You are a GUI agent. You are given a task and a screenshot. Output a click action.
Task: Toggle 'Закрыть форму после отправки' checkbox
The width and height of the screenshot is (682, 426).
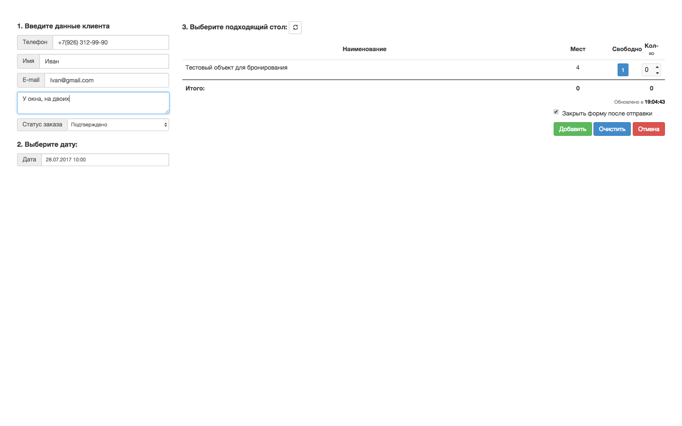pos(556,112)
